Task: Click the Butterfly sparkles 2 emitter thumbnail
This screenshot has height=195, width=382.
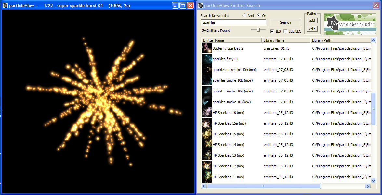Action: coord(207,48)
